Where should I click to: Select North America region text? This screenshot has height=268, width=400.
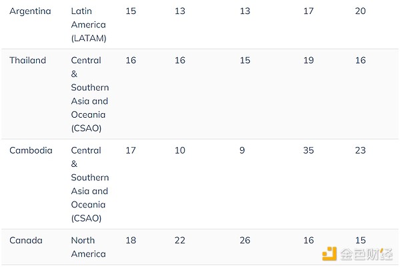click(x=89, y=247)
